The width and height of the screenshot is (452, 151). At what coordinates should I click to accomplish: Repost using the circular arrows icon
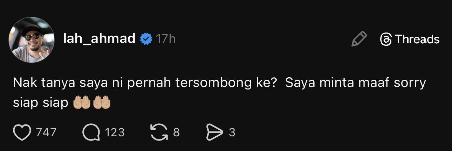159,132
